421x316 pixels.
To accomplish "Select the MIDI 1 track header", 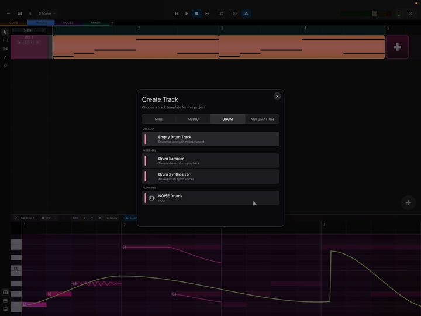I will [29, 47].
